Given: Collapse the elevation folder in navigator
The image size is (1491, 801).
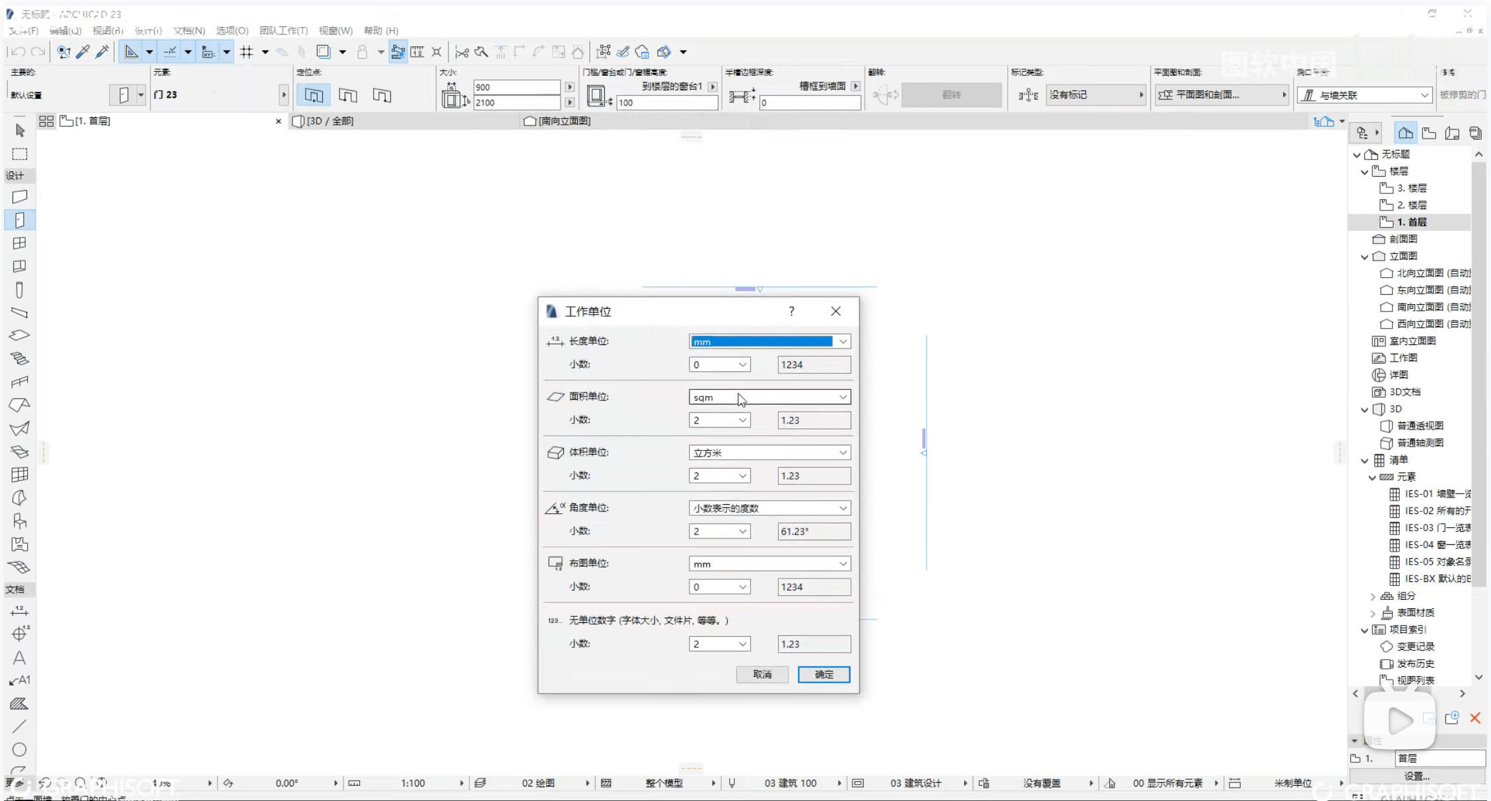Looking at the screenshot, I should point(1364,257).
